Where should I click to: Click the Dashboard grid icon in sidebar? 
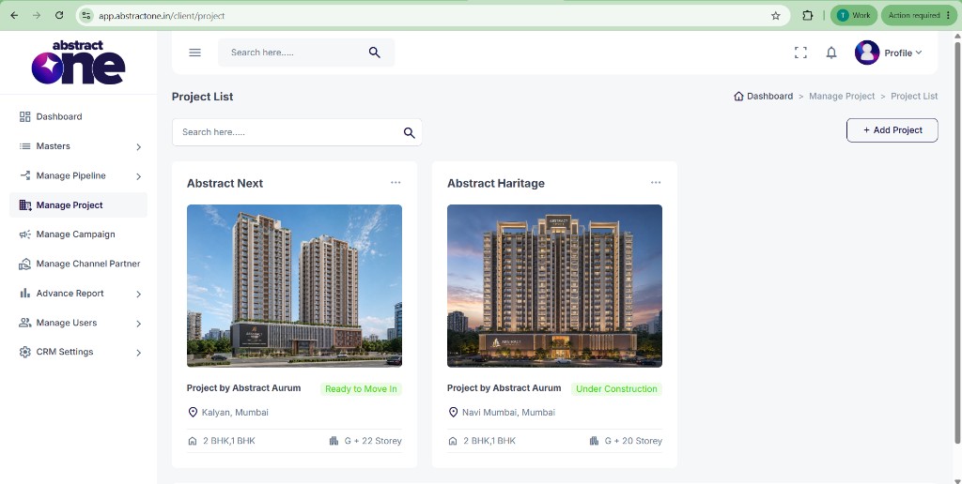(x=24, y=116)
